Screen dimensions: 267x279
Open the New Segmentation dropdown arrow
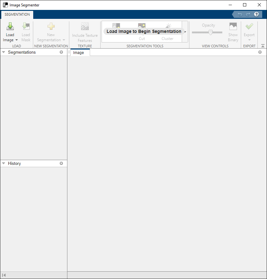[64, 40]
